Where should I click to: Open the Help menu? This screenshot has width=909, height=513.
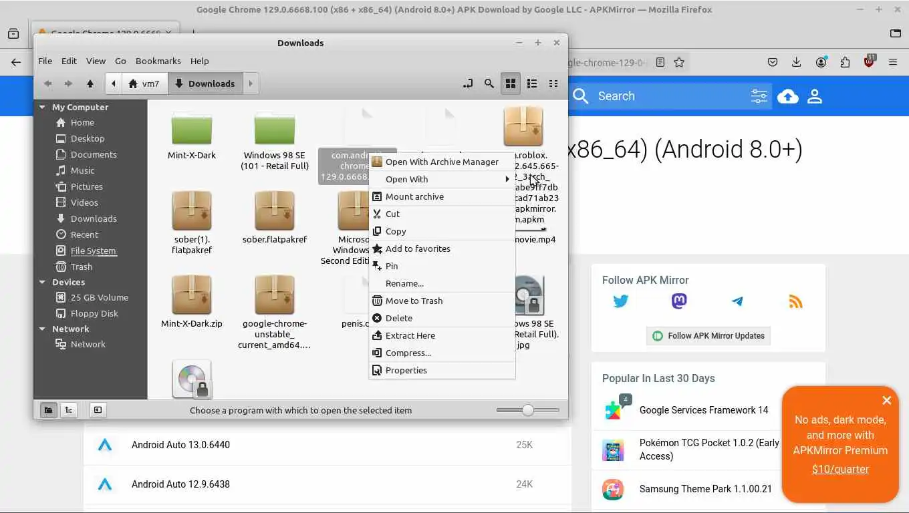[x=199, y=61]
